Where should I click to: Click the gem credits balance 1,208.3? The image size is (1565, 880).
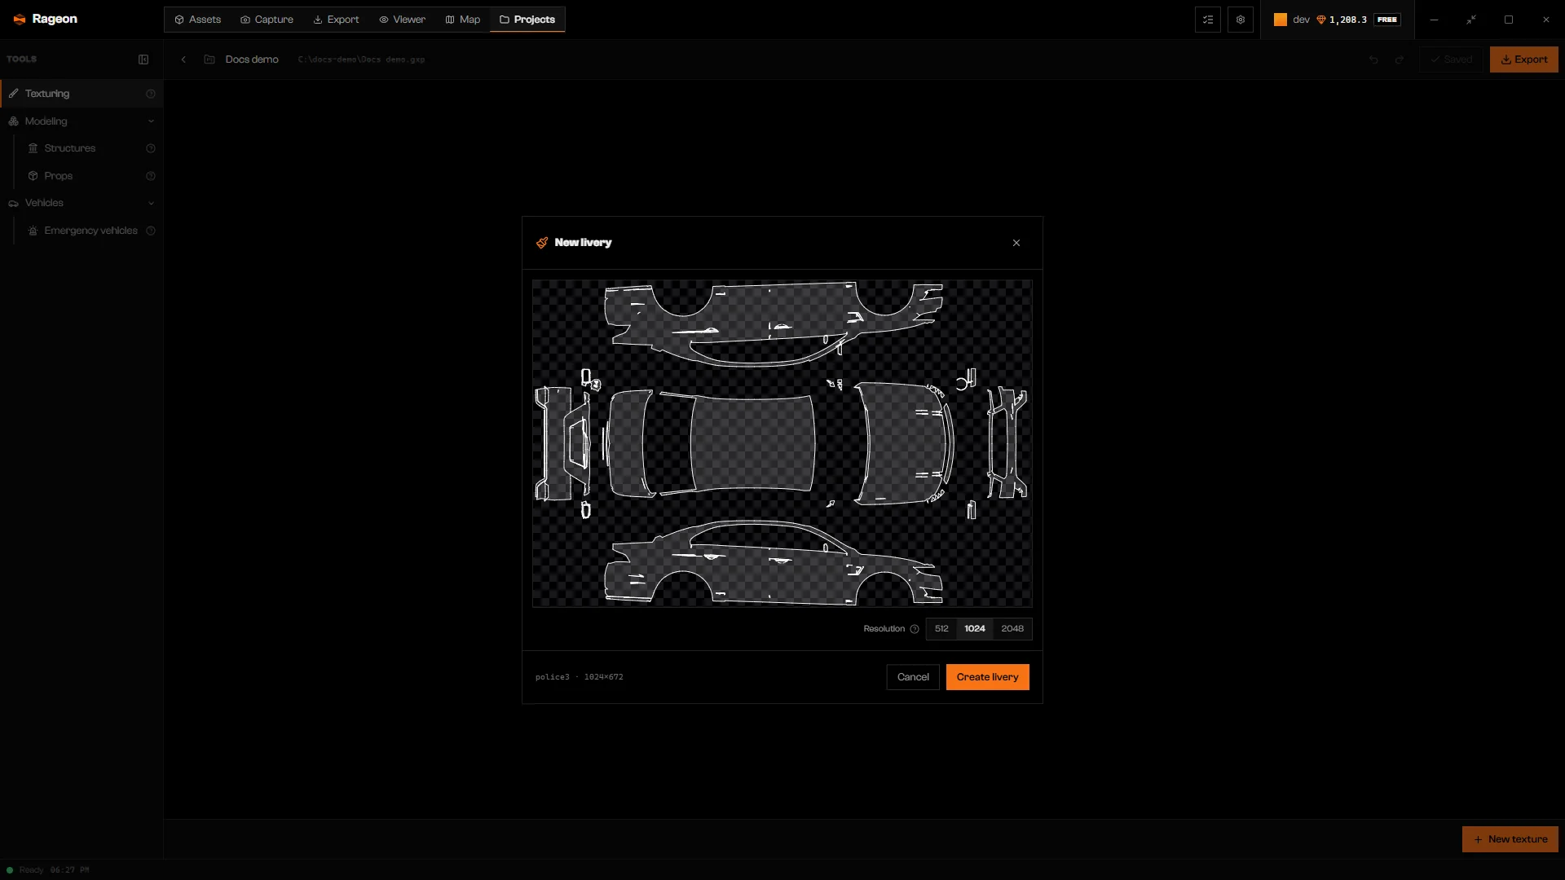[x=1342, y=20]
